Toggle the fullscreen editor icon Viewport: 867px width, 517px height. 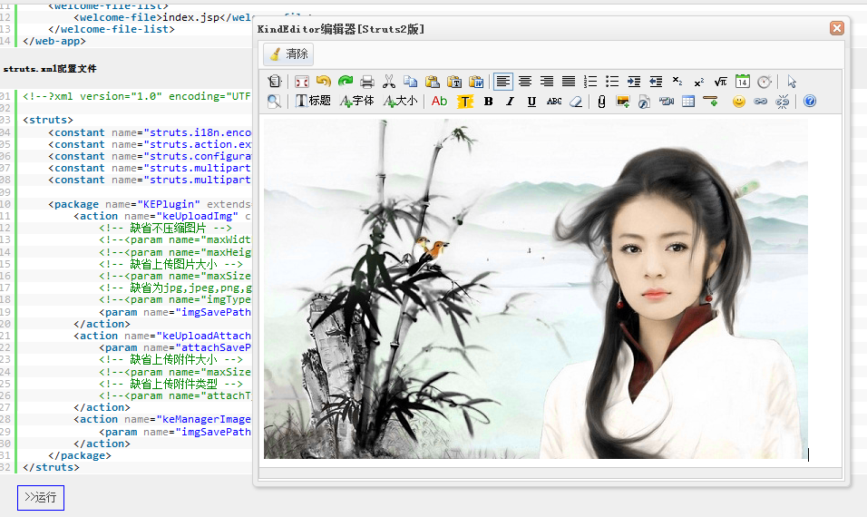point(301,82)
